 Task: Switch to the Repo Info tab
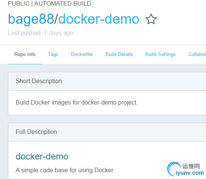pyautogui.click(x=25, y=54)
